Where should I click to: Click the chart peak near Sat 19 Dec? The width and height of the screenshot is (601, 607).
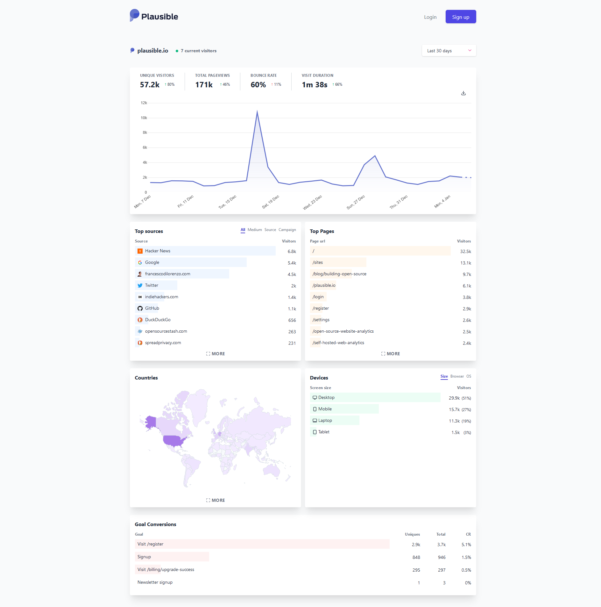pyautogui.click(x=257, y=111)
